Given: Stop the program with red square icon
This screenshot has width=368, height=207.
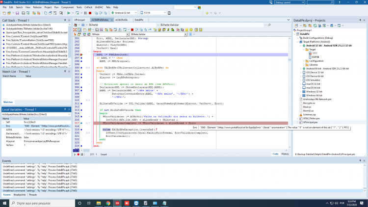Looking at the screenshot, I should pos(90,13).
